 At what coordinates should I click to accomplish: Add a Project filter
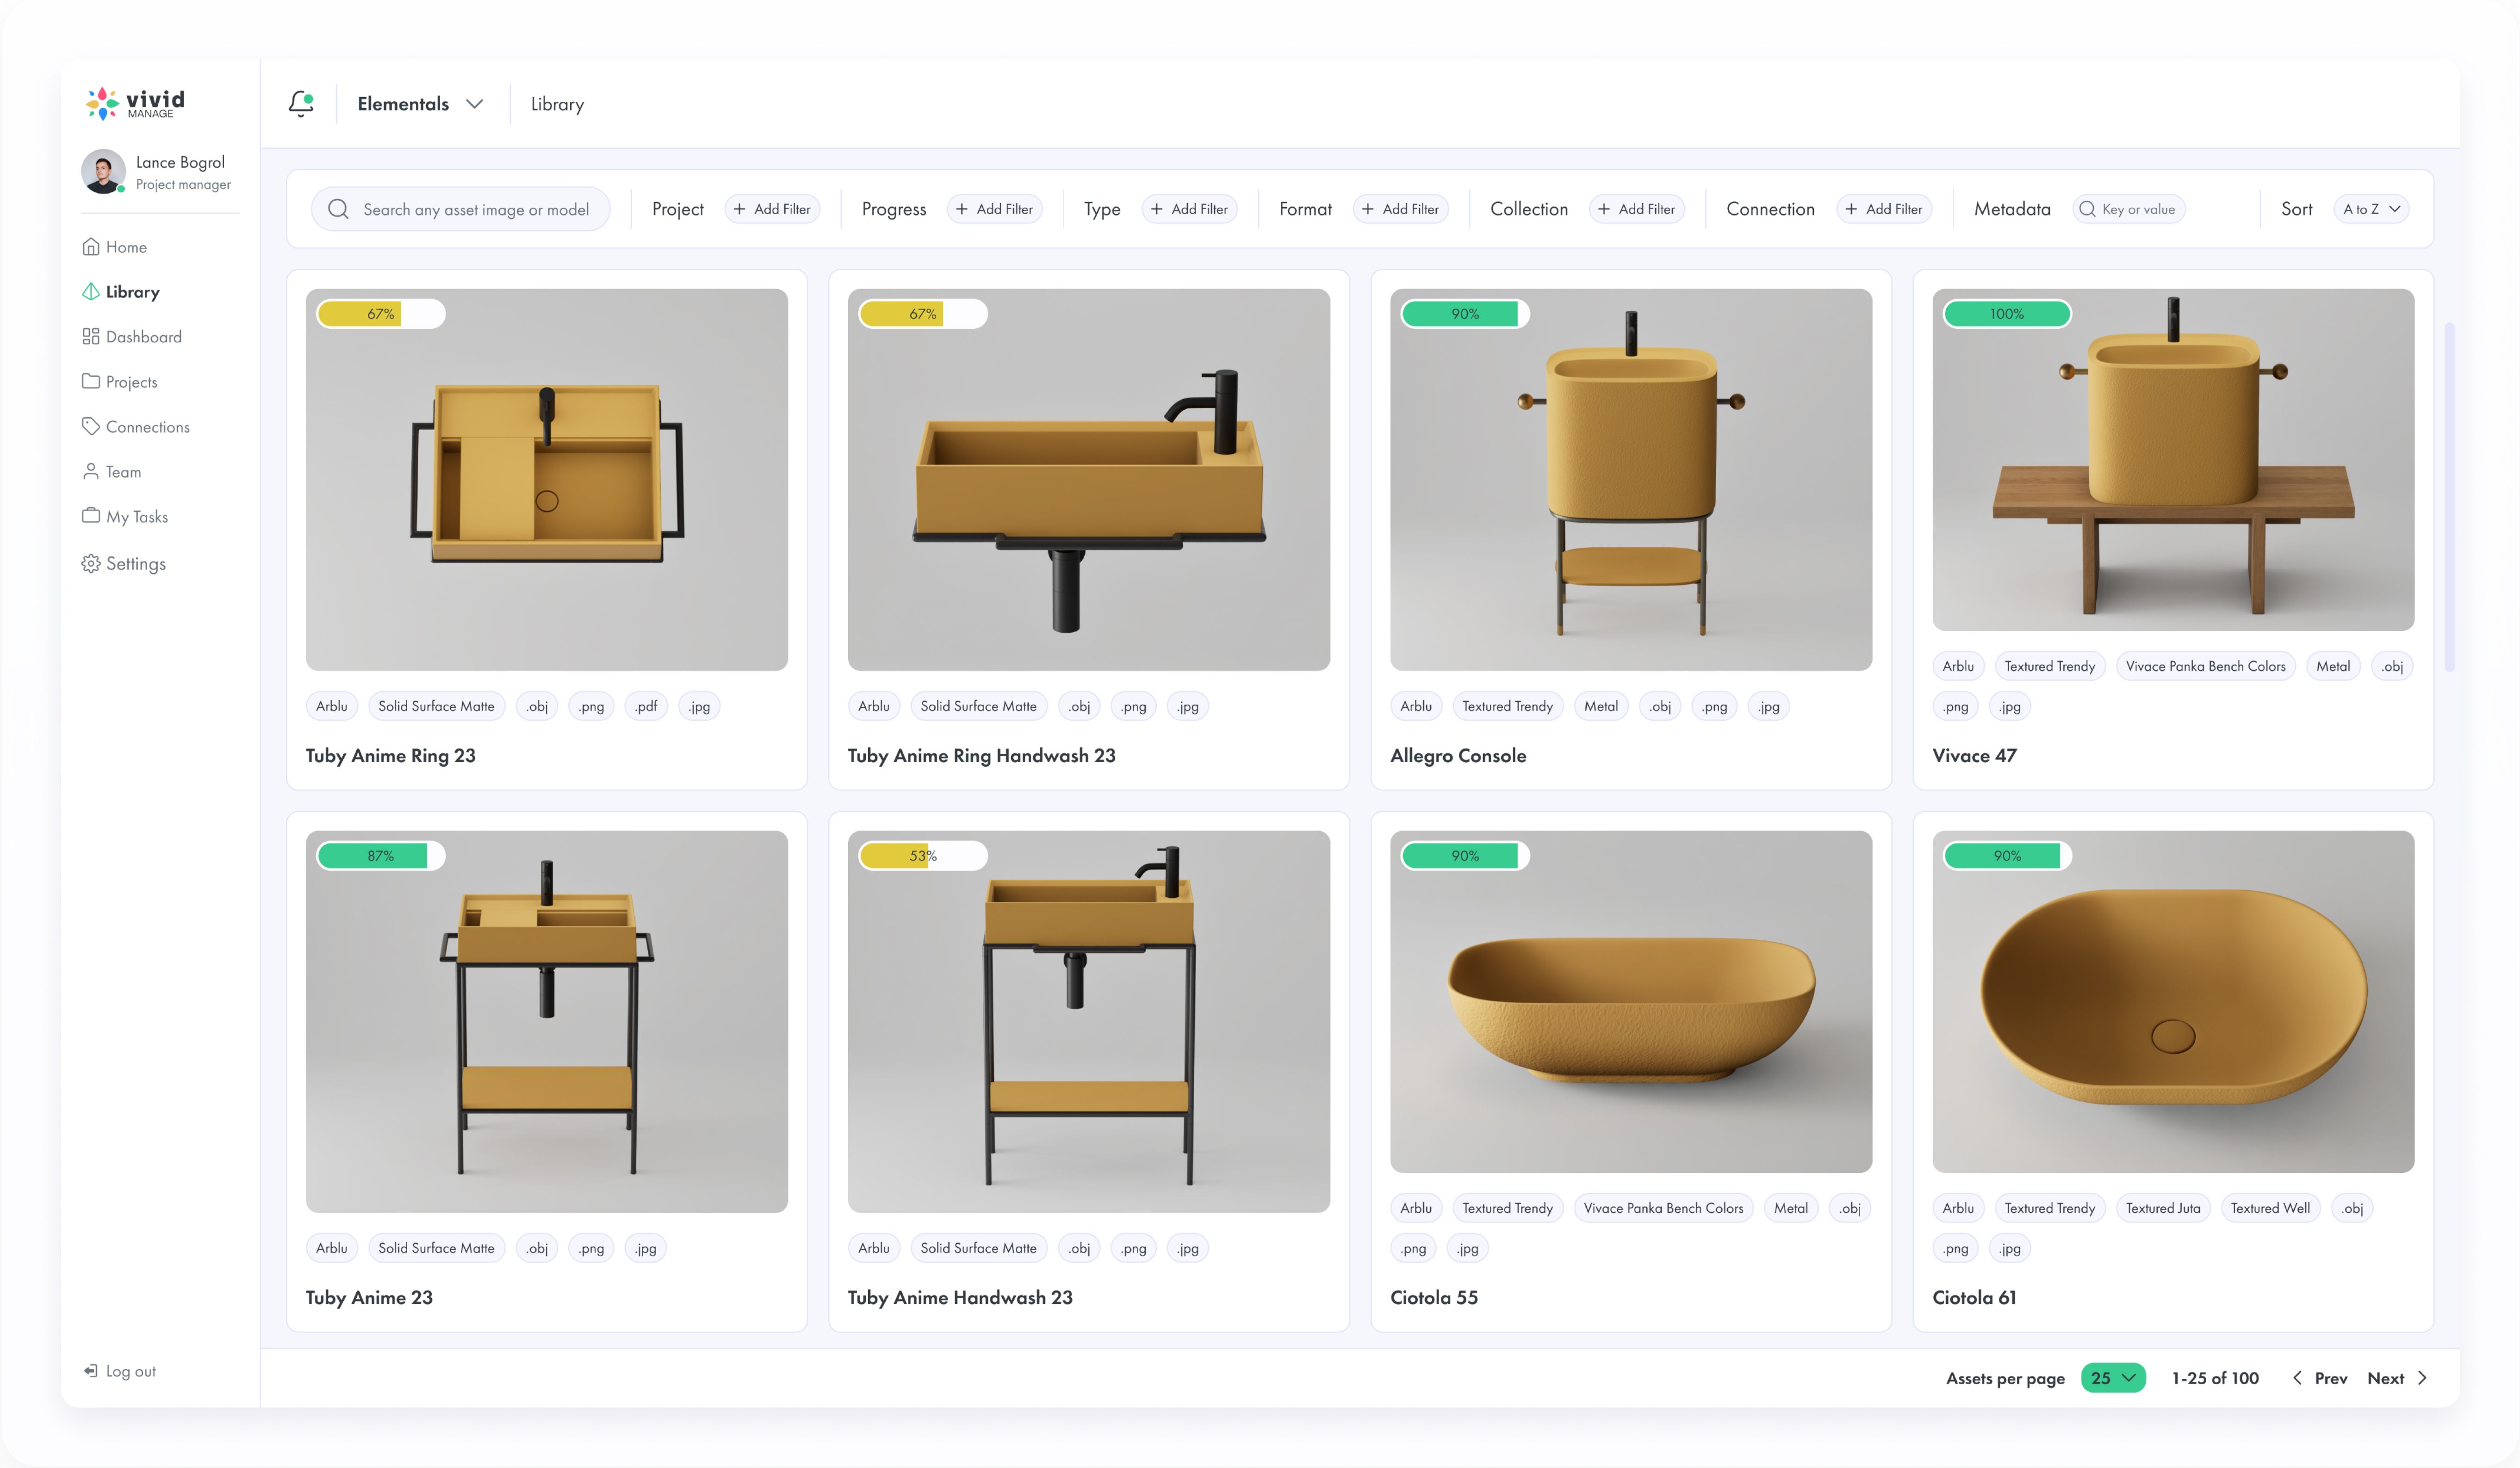(772, 209)
